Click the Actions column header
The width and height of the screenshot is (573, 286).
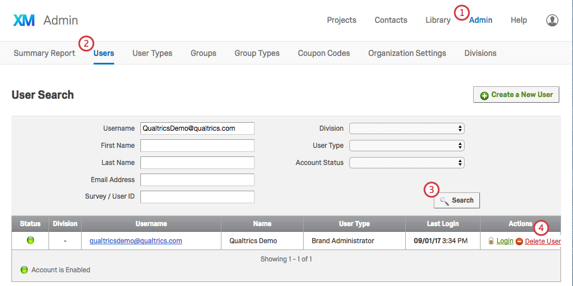click(520, 223)
